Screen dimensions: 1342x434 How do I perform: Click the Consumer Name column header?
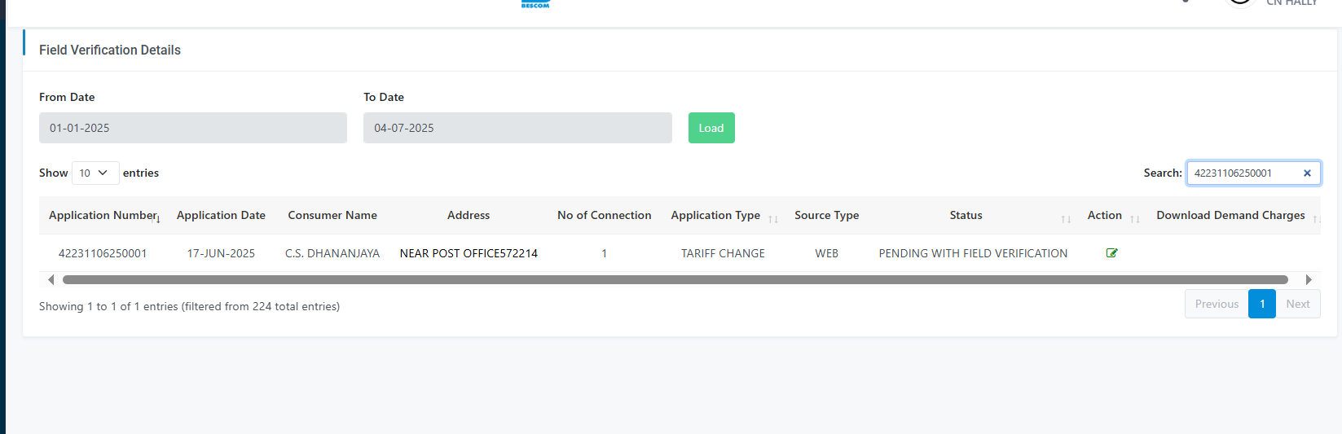coord(332,216)
